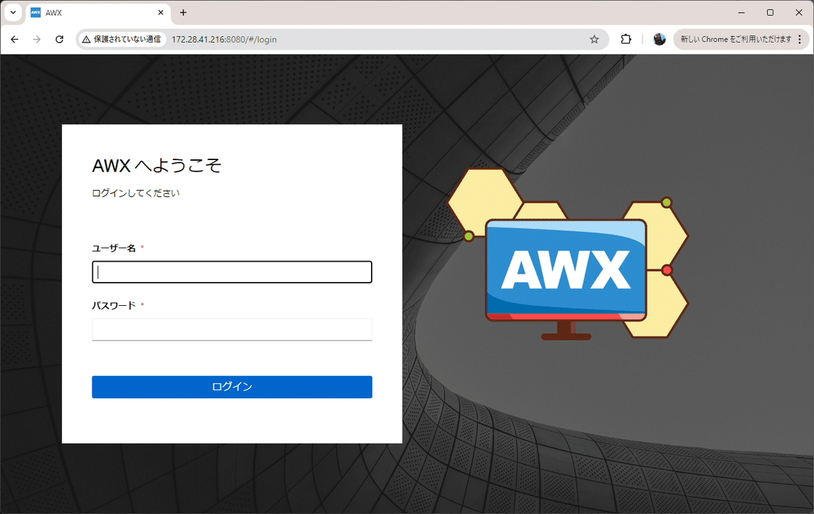
Task: Open the tab search dropdown arrow
Action: click(12, 12)
